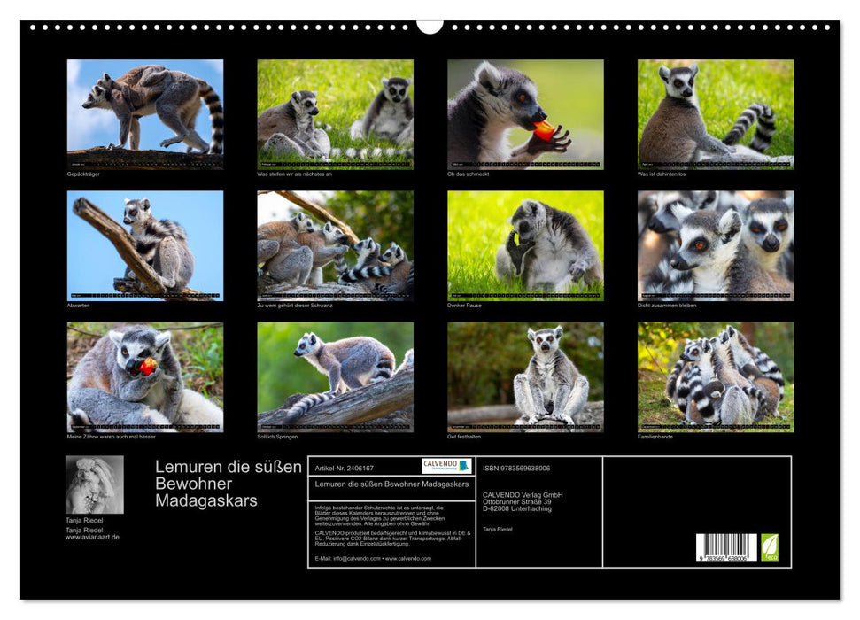Open the Familienbande photo

point(716,377)
